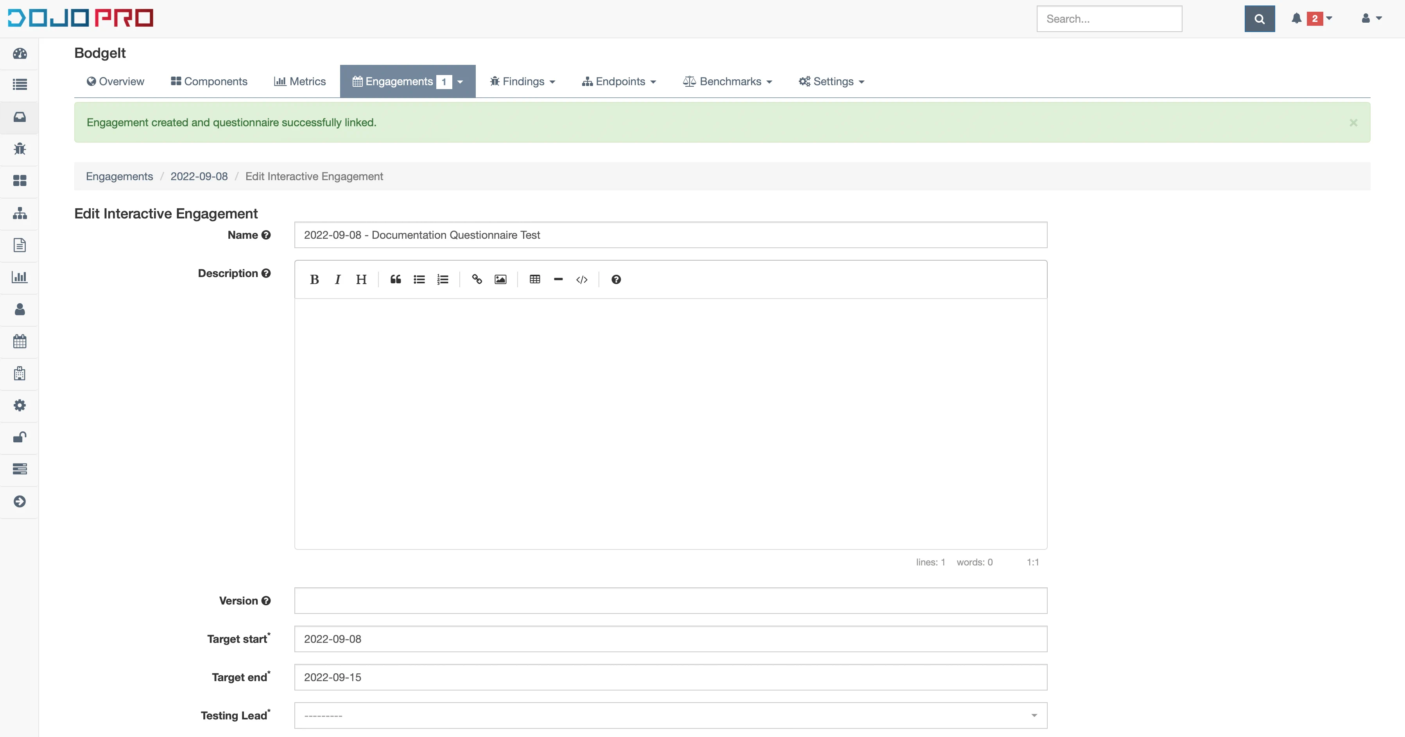Toggle italic formatting in description toolbar
The height and width of the screenshot is (737, 1405).
tap(338, 280)
